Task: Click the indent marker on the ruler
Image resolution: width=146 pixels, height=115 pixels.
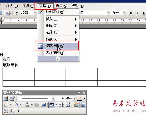Action: 3,21
